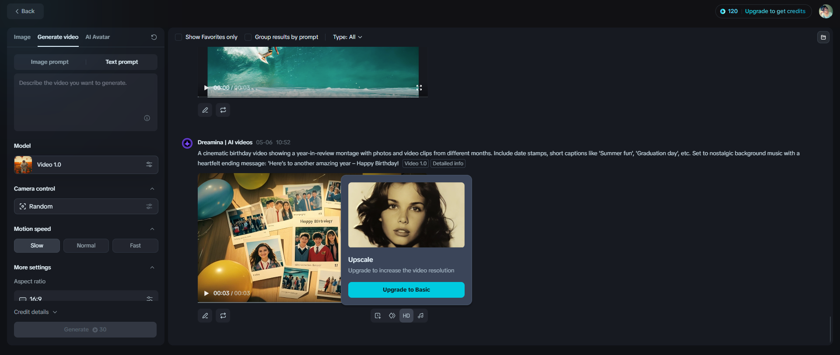
Task: Click the edit pencil icon under the surfing video
Action: (x=205, y=110)
